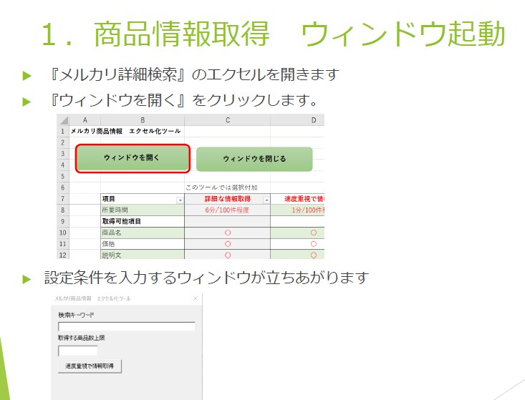The image size is (525, 400).
Task: Select the circle mark in 価格 row column D
Action: coord(314,244)
